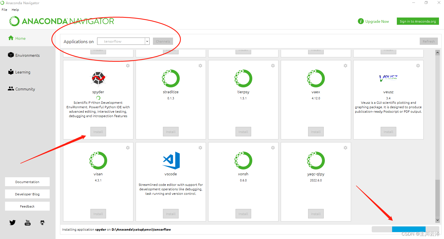Open the GitHub link icon
Image resolution: width=444 pixels, height=239 pixels.
(42, 223)
